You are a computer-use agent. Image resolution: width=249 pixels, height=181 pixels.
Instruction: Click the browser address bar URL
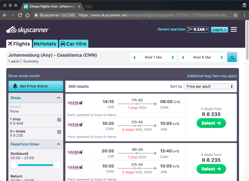tap(154, 15)
